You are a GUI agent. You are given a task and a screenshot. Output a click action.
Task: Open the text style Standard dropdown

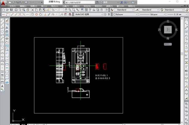124,10
